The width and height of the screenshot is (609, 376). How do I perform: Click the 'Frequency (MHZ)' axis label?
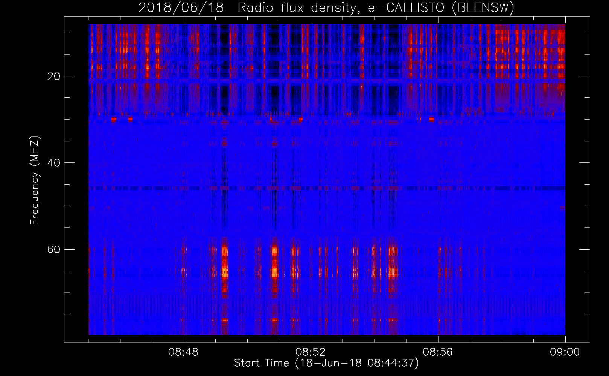coord(35,180)
